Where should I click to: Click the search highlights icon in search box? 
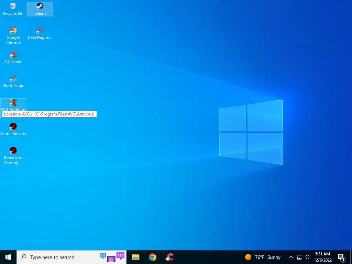[x=112, y=257]
